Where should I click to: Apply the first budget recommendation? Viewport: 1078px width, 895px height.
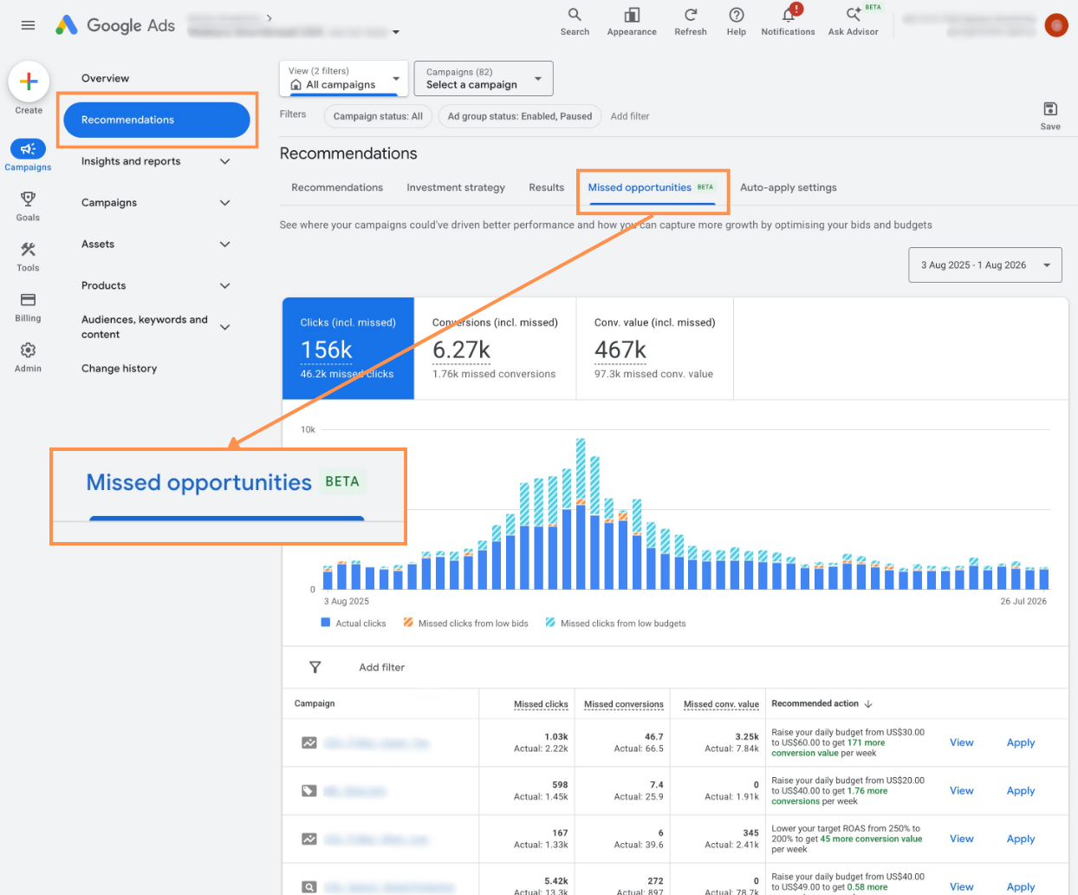(1021, 743)
